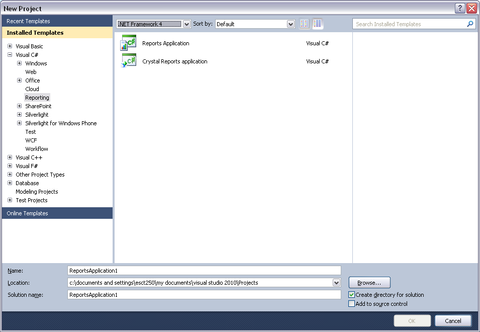This screenshot has width=480, height=332.
Task: Expand the Database node
Action: coord(10,183)
